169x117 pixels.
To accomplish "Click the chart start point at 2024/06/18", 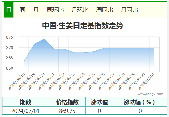I will [24, 61].
